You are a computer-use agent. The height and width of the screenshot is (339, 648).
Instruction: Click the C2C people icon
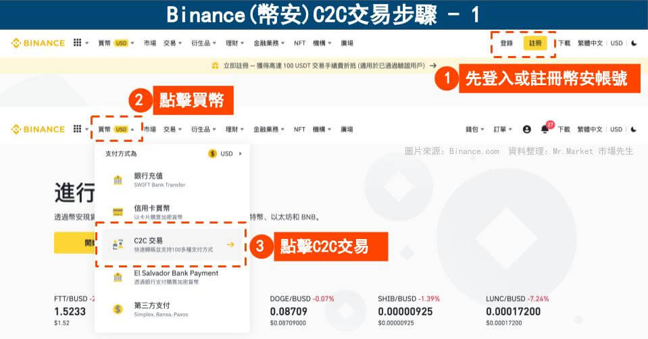pyautogui.click(x=118, y=244)
